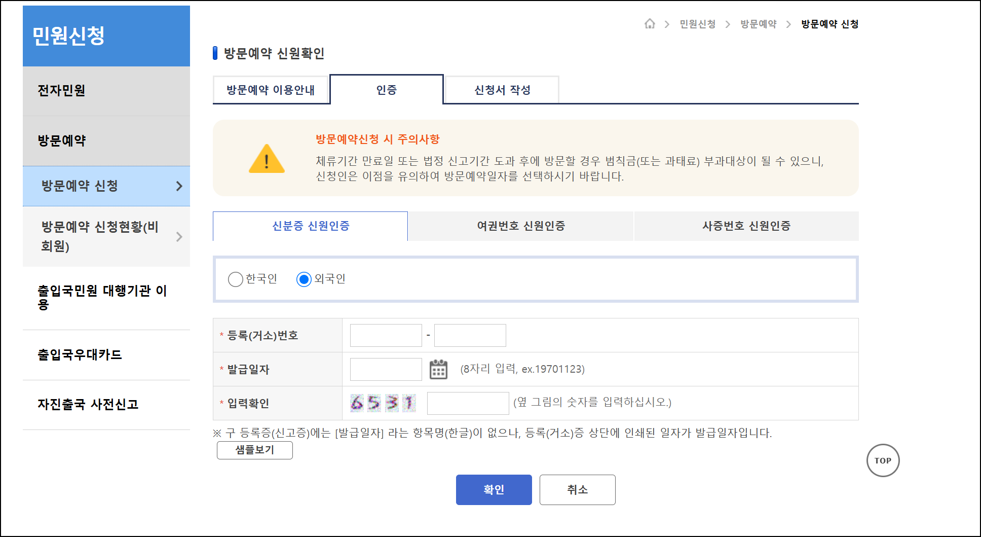Click the 민원신청 sidebar header

coord(106,36)
